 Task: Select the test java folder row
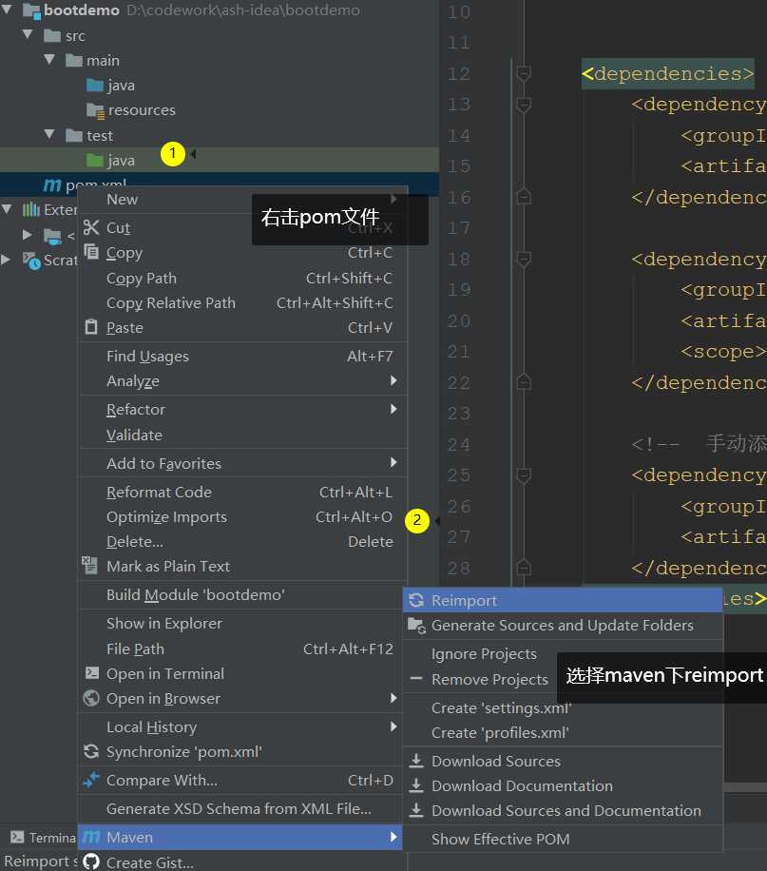coord(220,160)
